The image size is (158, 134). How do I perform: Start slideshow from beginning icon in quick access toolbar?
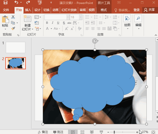[x=40, y=3]
